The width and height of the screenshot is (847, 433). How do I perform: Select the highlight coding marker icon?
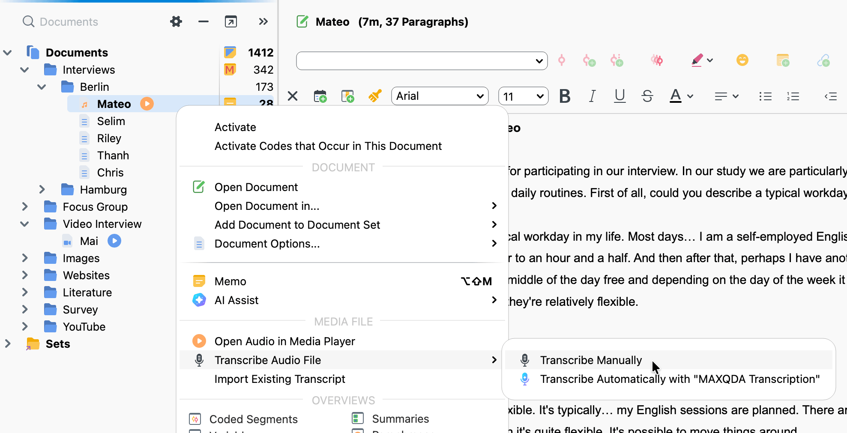pyautogui.click(x=697, y=60)
